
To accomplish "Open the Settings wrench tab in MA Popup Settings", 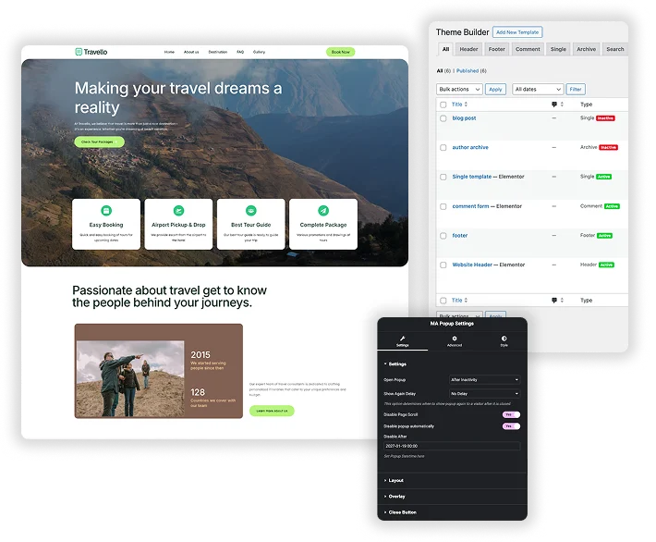I will pyautogui.click(x=403, y=341).
